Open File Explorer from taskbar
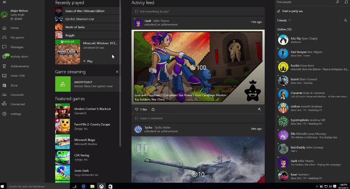This screenshot has width=350, height=189. click(x=92, y=186)
